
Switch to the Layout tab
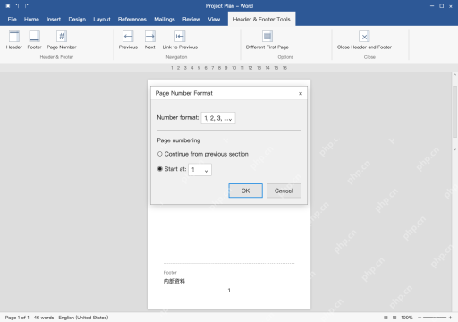(102, 20)
